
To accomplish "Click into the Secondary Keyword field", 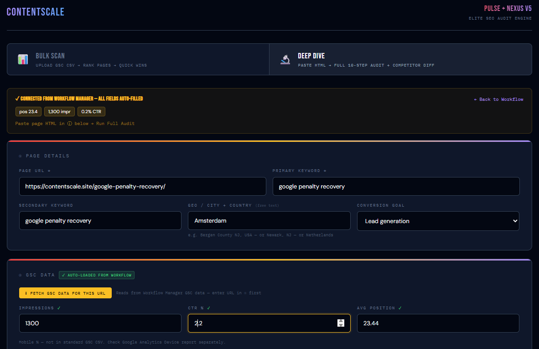I will (x=100, y=221).
